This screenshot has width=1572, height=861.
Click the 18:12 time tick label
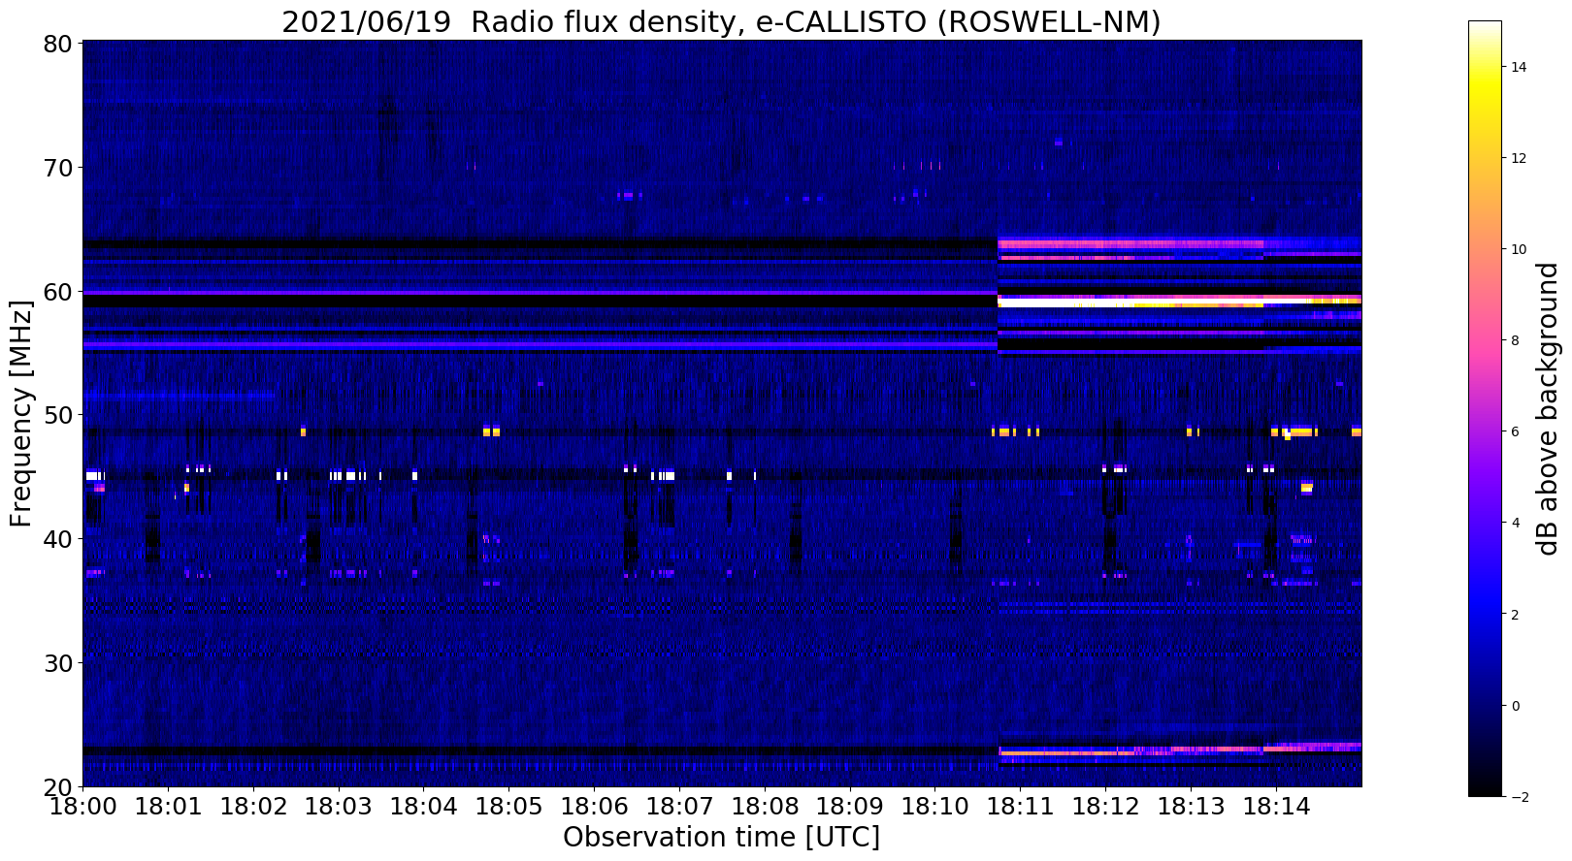pyautogui.click(x=1105, y=806)
